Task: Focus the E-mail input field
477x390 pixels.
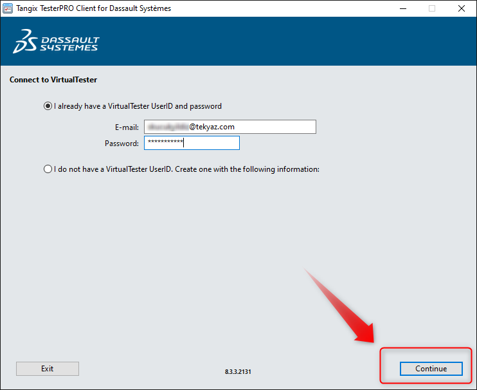Action: click(x=230, y=127)
